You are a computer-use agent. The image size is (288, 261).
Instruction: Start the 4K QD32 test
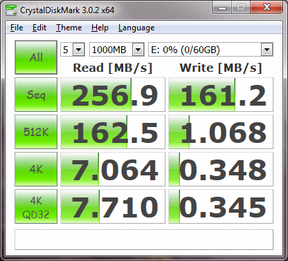click(x=36, y=206)
